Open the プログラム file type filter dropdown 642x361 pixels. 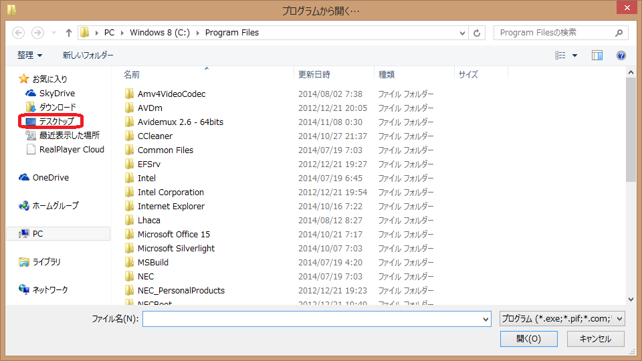coord(562,318)
